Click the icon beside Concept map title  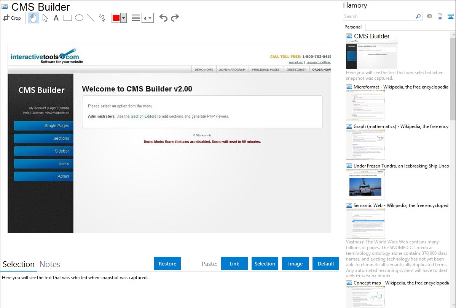(x=349, y=283)
